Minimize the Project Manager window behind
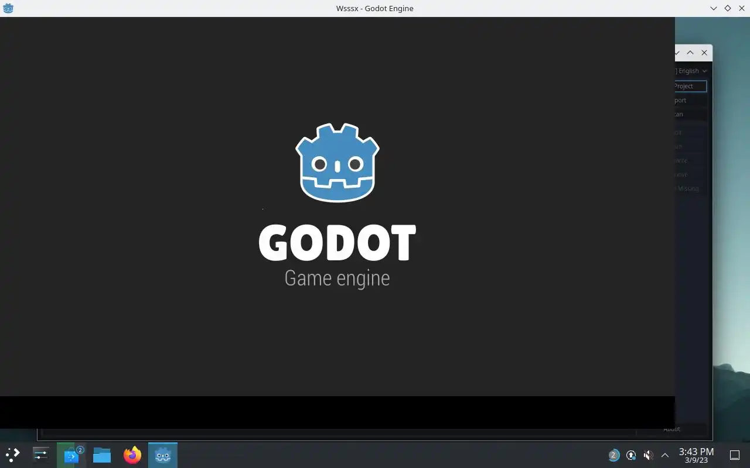Viewport: 750px width, 468px height. click(x=678, y=53)
